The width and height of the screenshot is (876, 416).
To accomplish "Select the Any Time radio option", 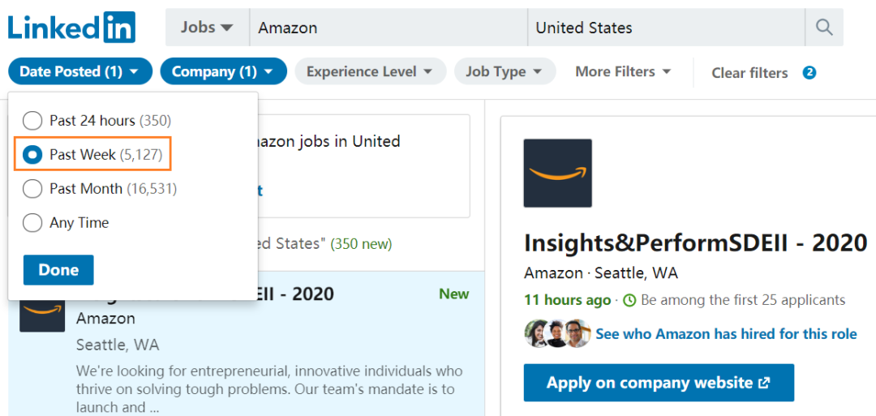I will click(32, 223).
